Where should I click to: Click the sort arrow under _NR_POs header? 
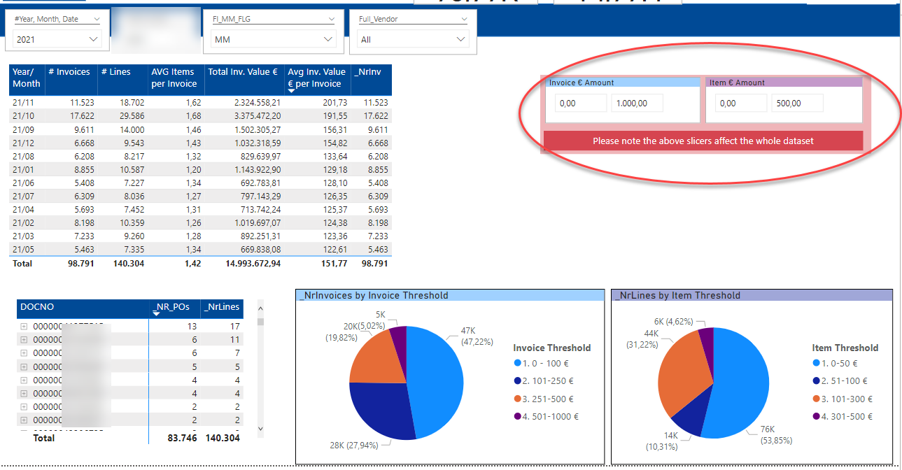tap(157, 313)
